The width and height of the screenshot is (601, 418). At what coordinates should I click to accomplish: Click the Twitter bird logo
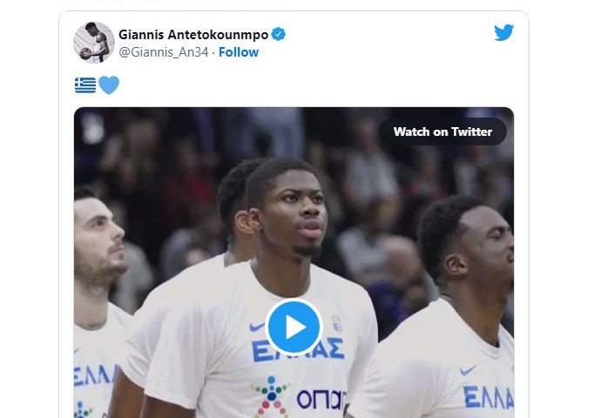[503, 32]
